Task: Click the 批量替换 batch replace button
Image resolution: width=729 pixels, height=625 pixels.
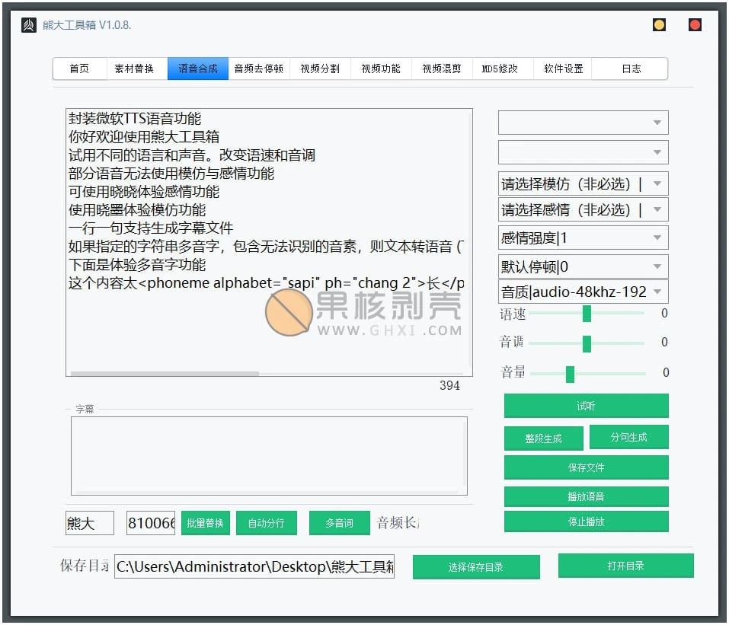Action: [x=205, y=522]
